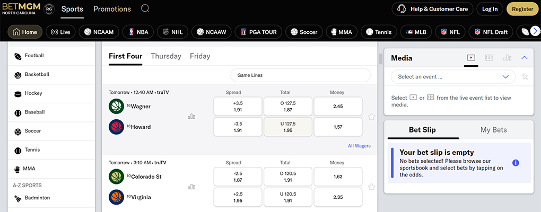Switch to the Friday tab
The width and height of the screenshot is (541, 212).
(x=200, y=56)
